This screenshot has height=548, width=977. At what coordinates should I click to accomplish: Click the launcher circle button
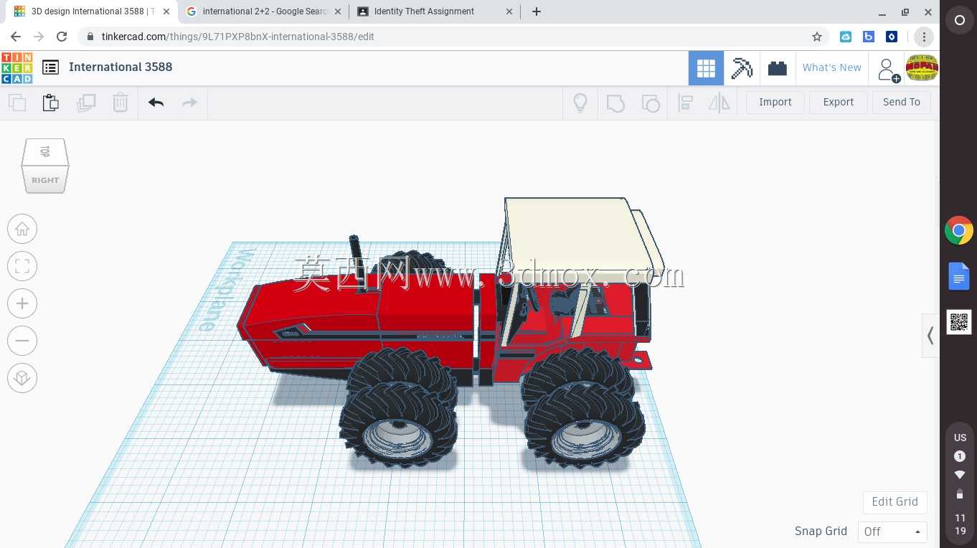point(959,21)
